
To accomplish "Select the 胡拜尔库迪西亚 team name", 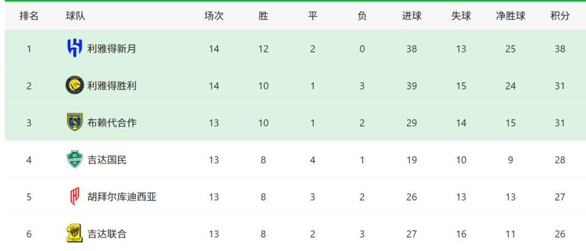I will point(121,197).
